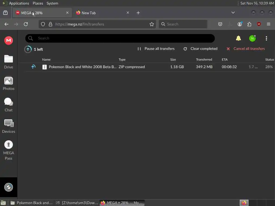The height and width of the screenshot is (206, 275).
Task: Open the Pokemon Black and... folder taskbar window
Action: pos(32,203)
